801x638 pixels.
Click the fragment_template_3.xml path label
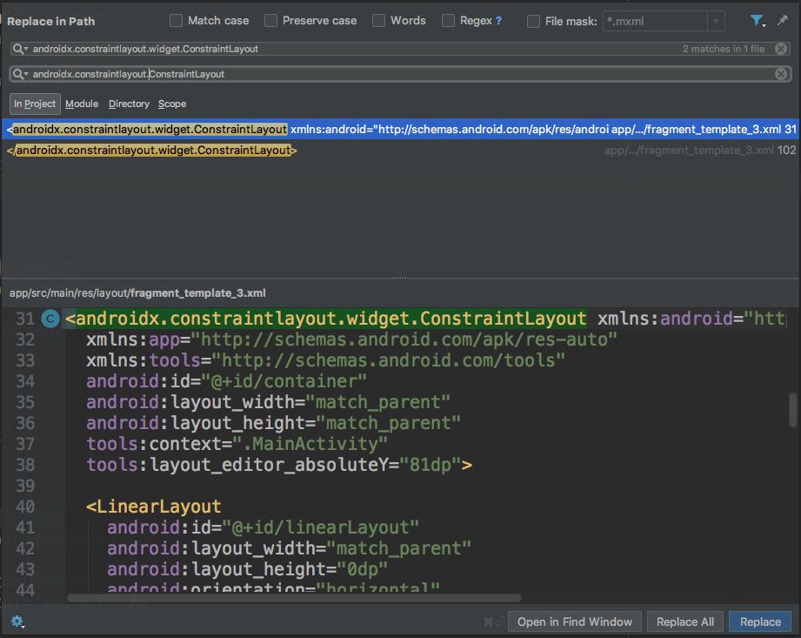point(137,293)
